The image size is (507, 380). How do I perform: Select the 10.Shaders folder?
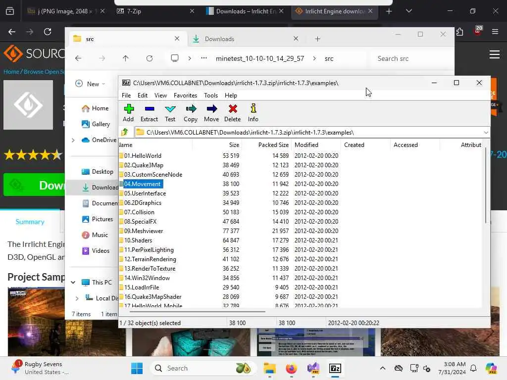[x=138, y=240]
